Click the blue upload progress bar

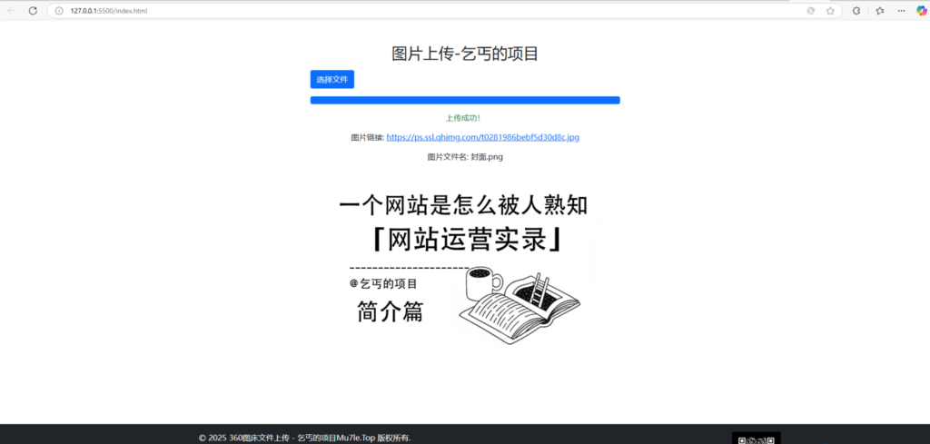[x=464, y=100]
